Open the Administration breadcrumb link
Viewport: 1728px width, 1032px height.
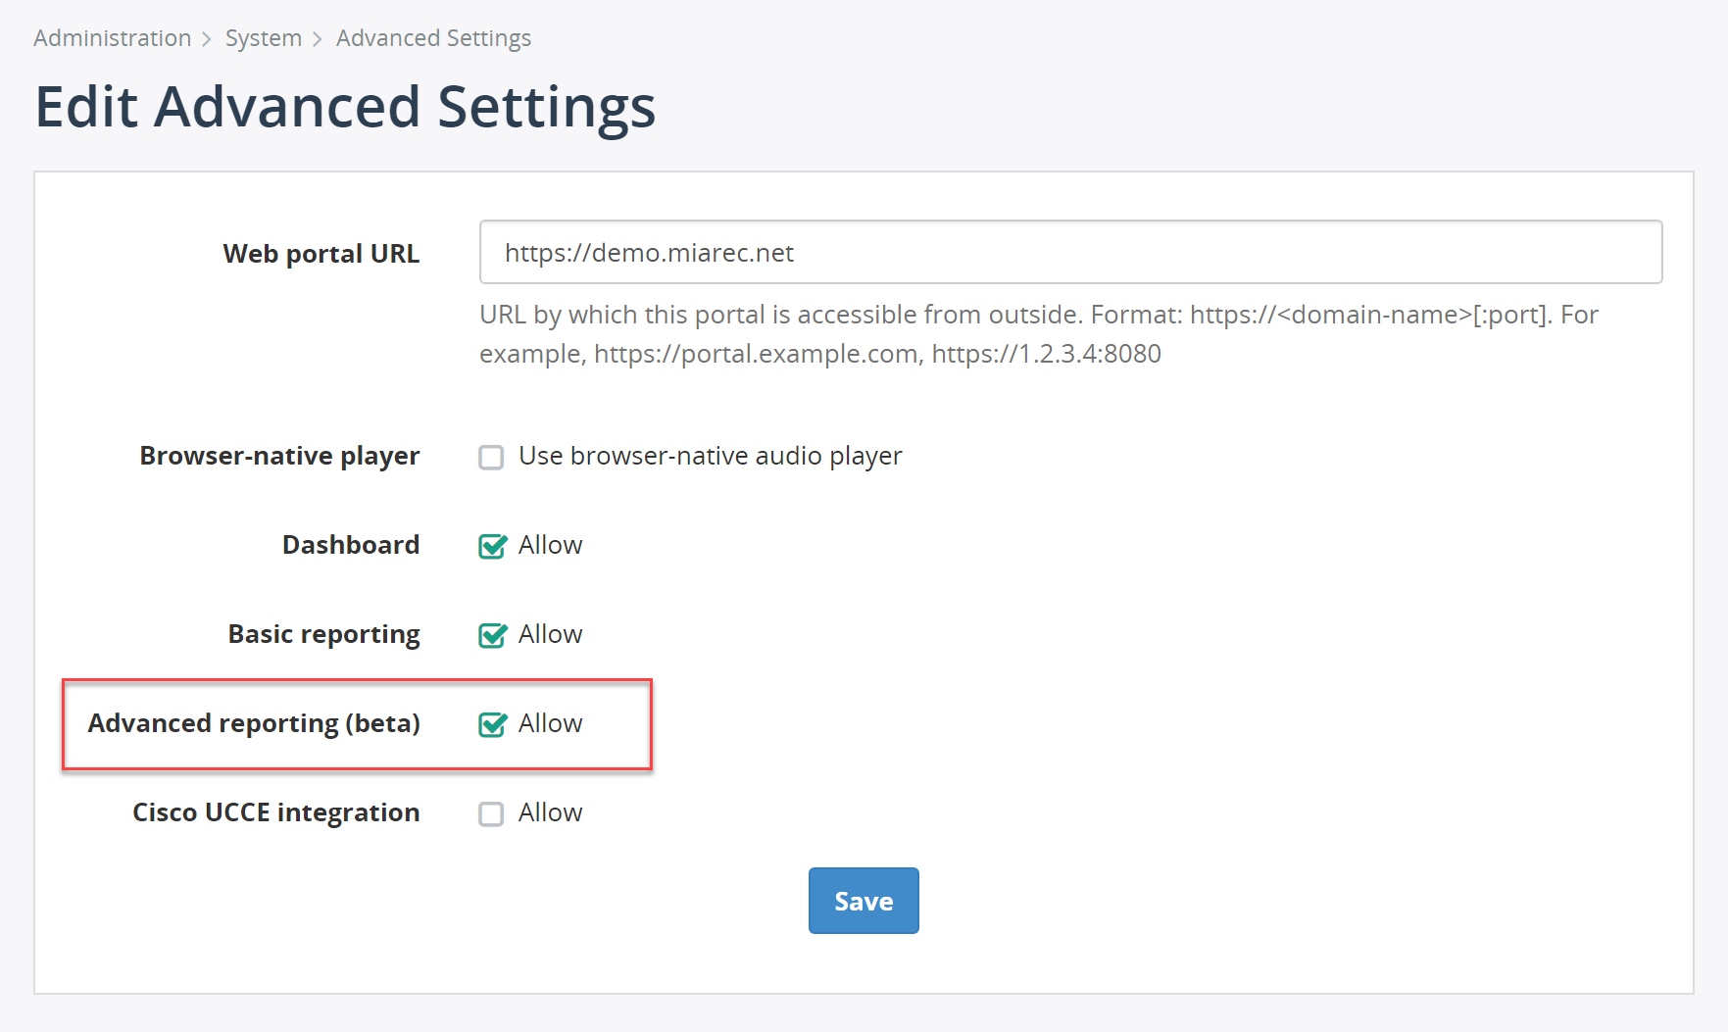coord(113,38)
